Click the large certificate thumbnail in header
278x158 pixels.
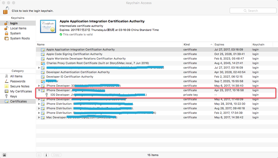click(48, 26)
